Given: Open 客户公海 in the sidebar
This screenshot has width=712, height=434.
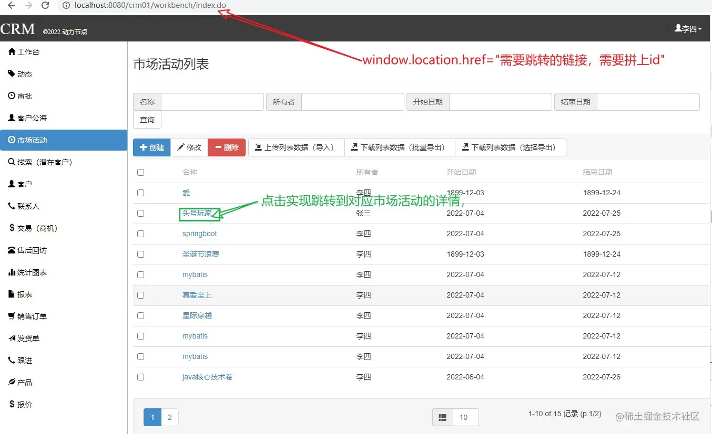Looking at the screenshot, I should tap(64, 118).
